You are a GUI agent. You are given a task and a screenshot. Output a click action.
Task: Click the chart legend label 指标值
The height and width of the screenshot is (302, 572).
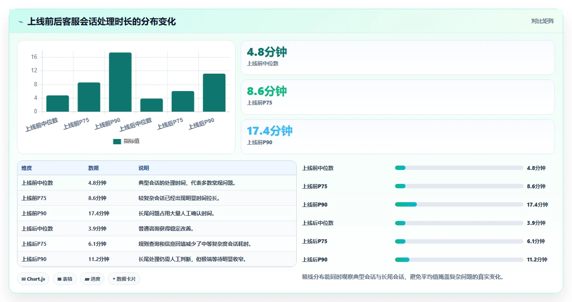[132, 142]
